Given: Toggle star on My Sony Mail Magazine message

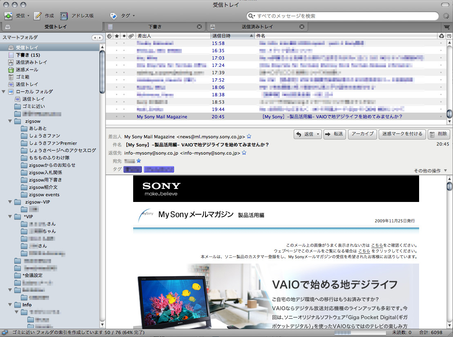Looking at the screenshot, I should (x=117, y=117).
